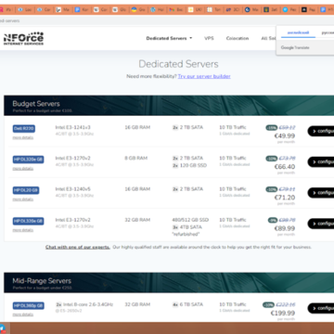Switch to the browser tab with Gmail icon
Viewport: 334px width, 334px height.
coord(176,9)
